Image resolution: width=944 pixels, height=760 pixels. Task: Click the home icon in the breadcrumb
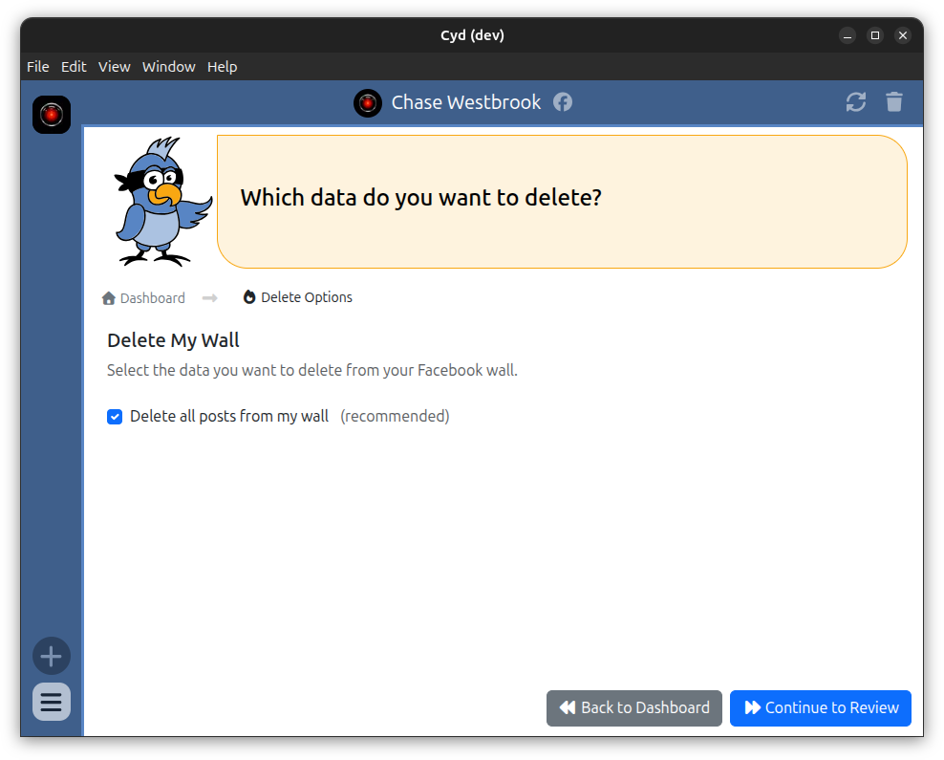108,297
